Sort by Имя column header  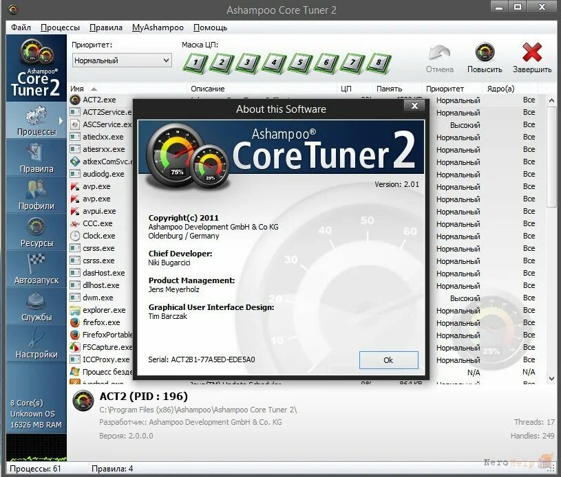point(128,89)
